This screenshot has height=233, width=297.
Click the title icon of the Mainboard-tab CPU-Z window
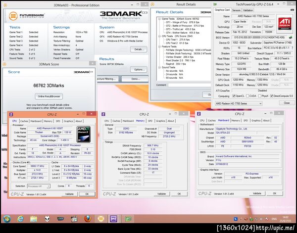pos(198,114)
